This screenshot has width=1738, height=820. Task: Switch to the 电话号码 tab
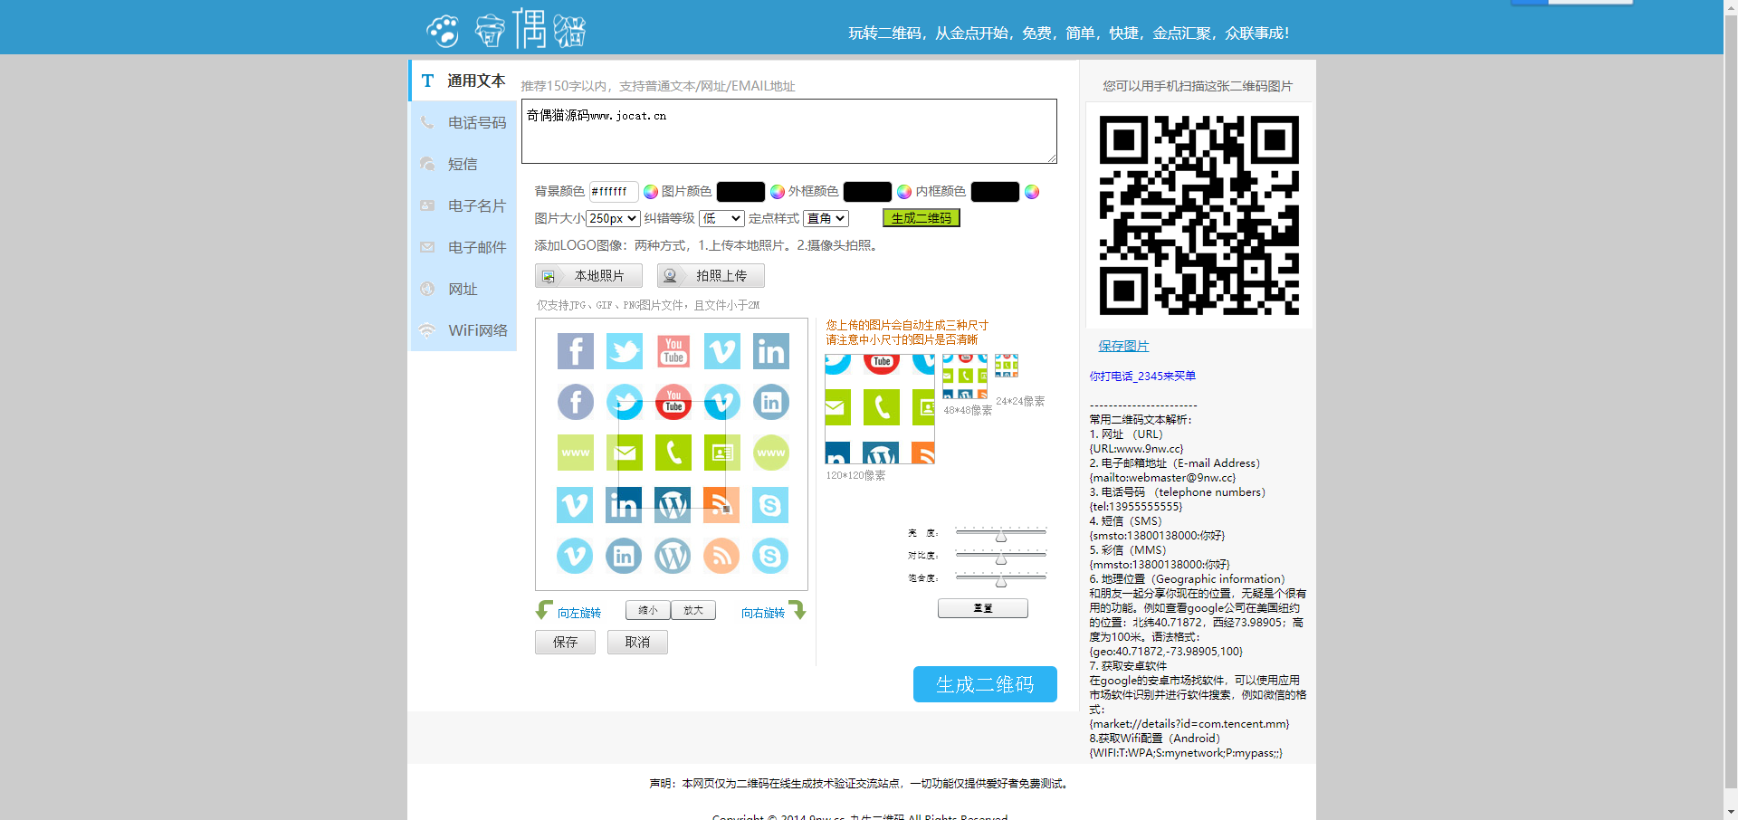tap(463, 122)
